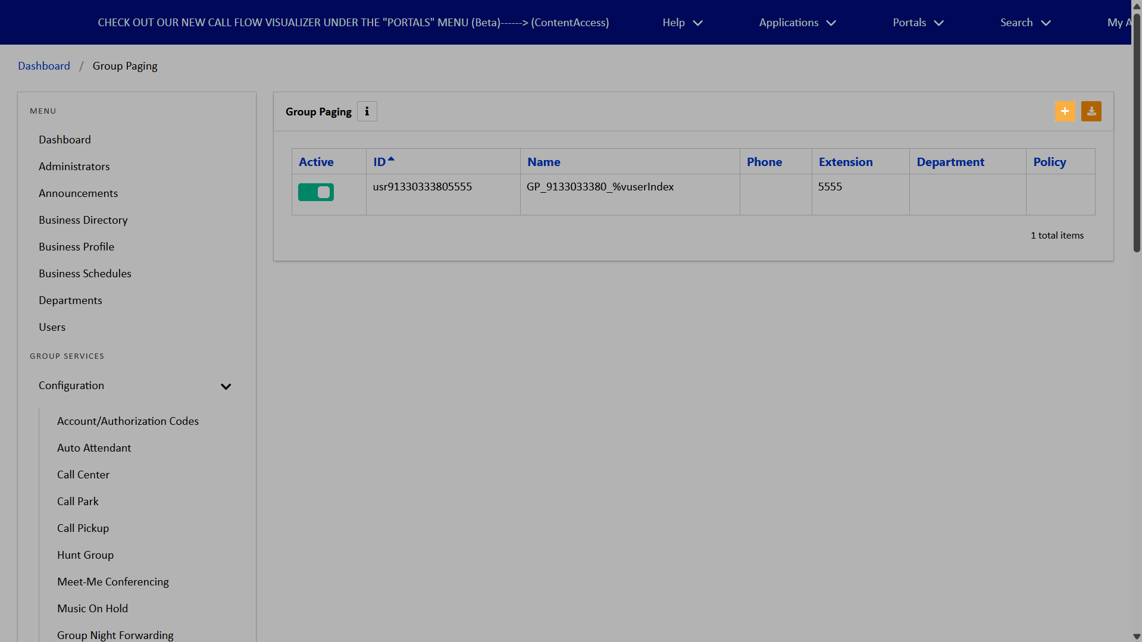This screenshot has width=1142, height=642.
Task: Click the download export icon
Action: click(1091, 111)
